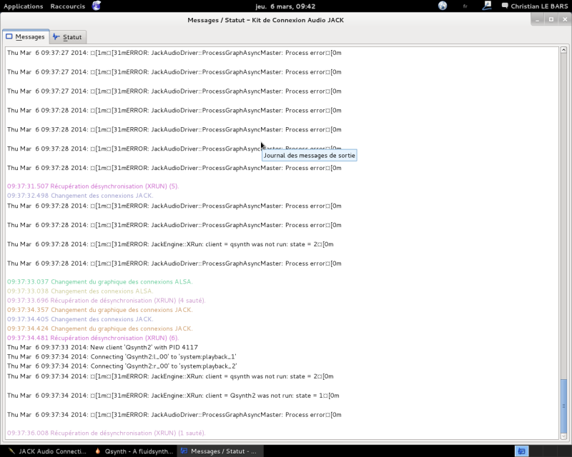This screenshot has height=457, width=572.
Task: Click '09:37:36.008 Récupération de désynchronisation (XRUN) (1 sauté).'
Action: [x=107, y=433]
